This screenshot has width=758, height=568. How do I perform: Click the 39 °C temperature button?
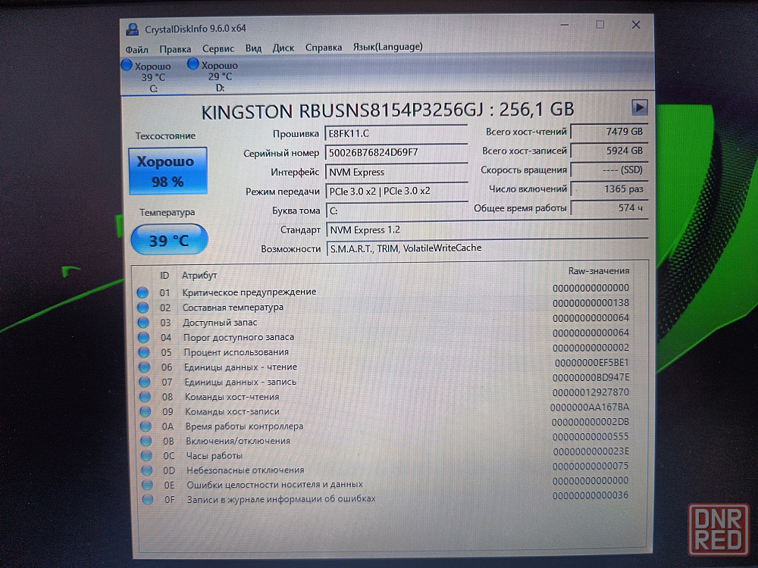(169, 241)
